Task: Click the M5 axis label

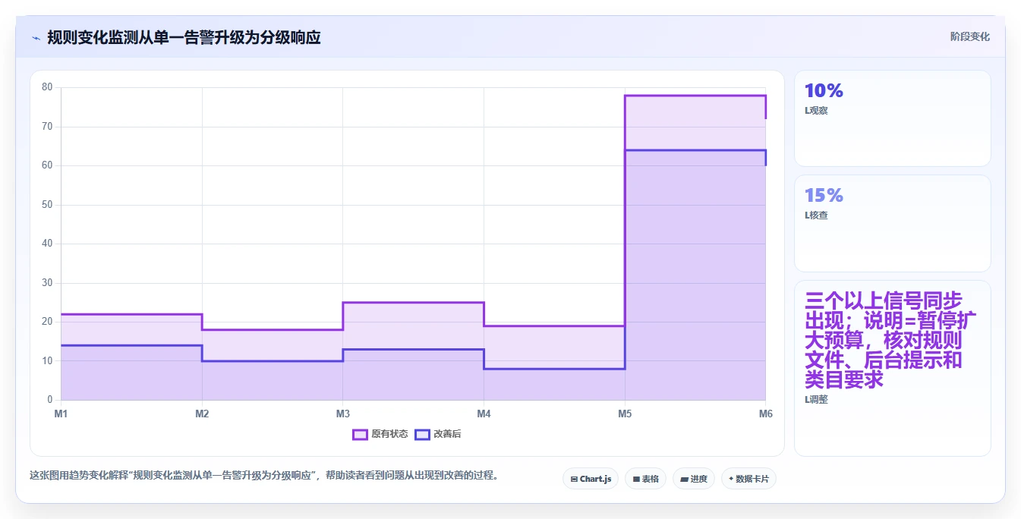Action: [x=625, y=414]
